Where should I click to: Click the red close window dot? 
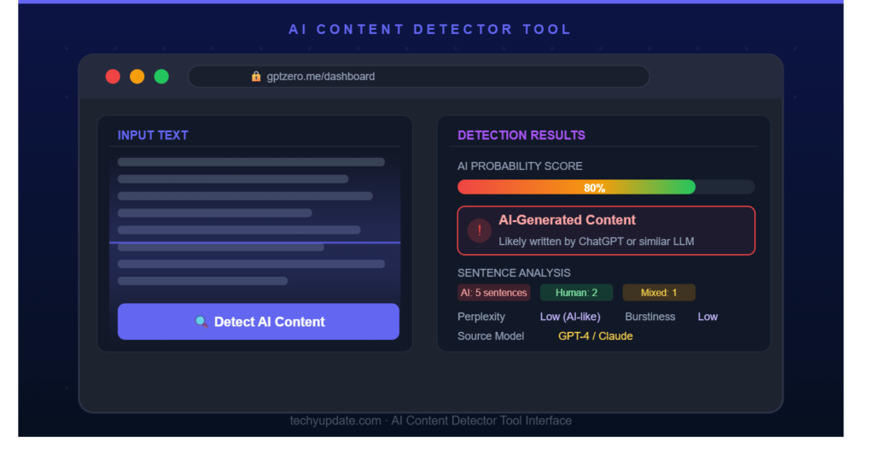click(114, 77)
